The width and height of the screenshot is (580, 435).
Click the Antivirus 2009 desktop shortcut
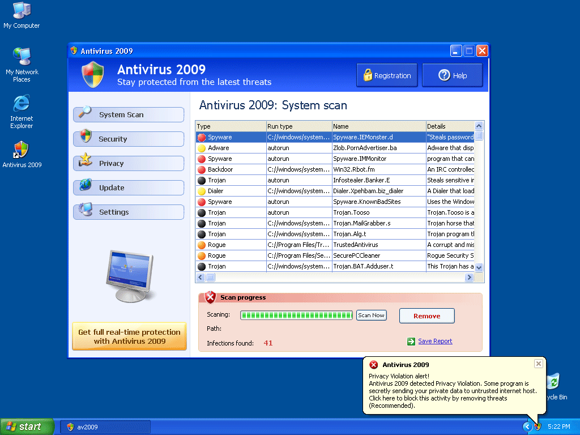click(22, 151)
